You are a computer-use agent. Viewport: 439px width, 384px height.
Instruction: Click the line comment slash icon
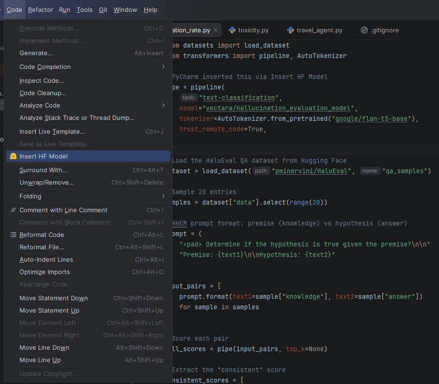pyautogui.click(x=13, y=210)
